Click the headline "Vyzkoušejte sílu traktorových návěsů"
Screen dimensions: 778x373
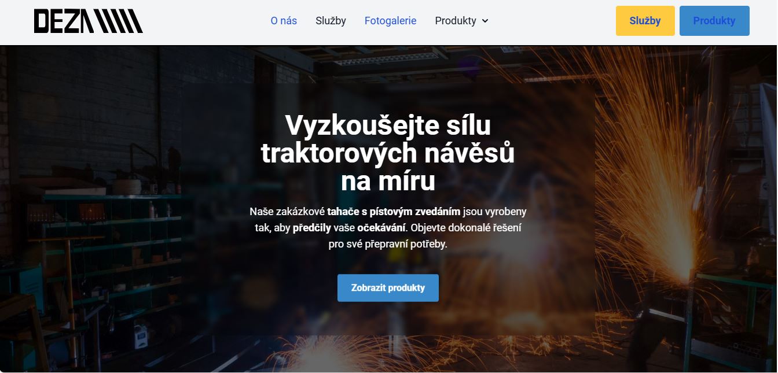(x=388, y=139)
